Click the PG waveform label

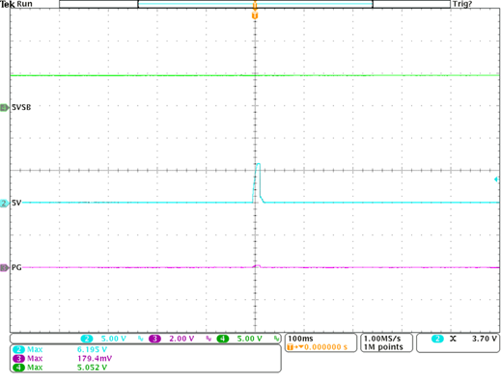click(x=16, y=267)
